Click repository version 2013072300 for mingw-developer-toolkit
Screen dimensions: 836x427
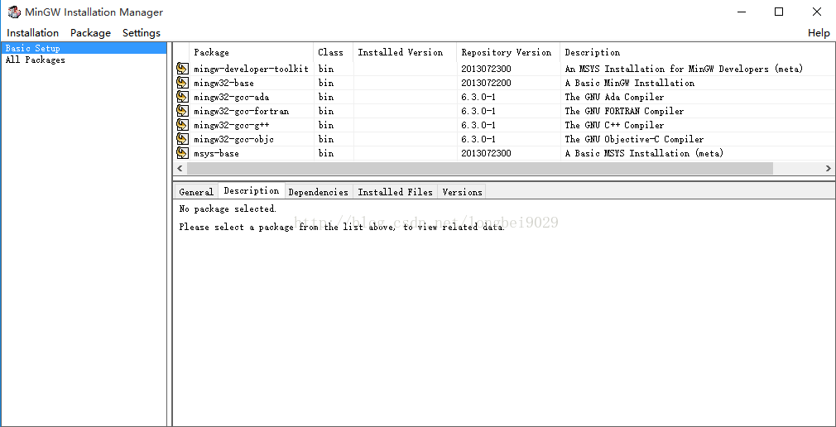pyautogui.click(x=486, y=69)
